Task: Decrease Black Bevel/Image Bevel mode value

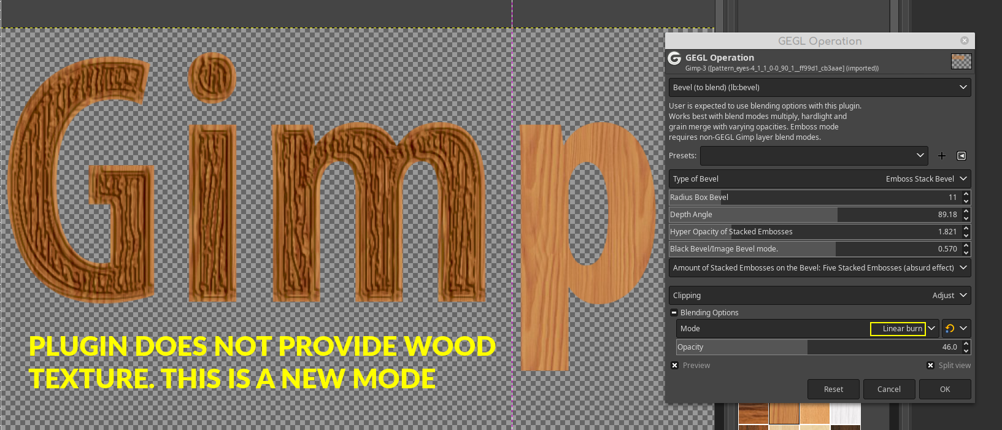Action: (x=966, y=253)
